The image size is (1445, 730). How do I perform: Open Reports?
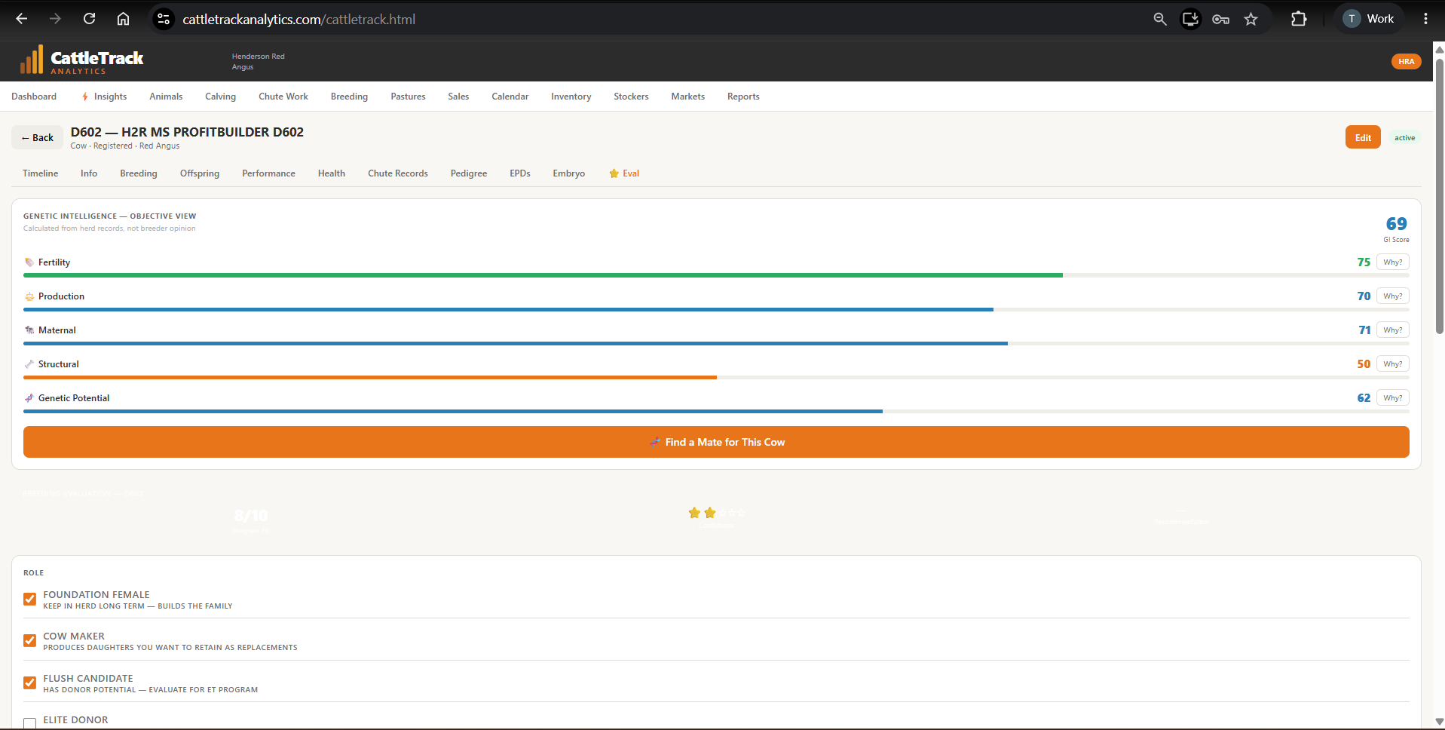tap(743, 97)
